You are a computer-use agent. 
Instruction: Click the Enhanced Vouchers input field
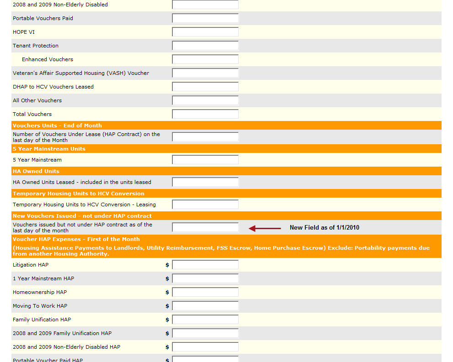pos(205,59)
